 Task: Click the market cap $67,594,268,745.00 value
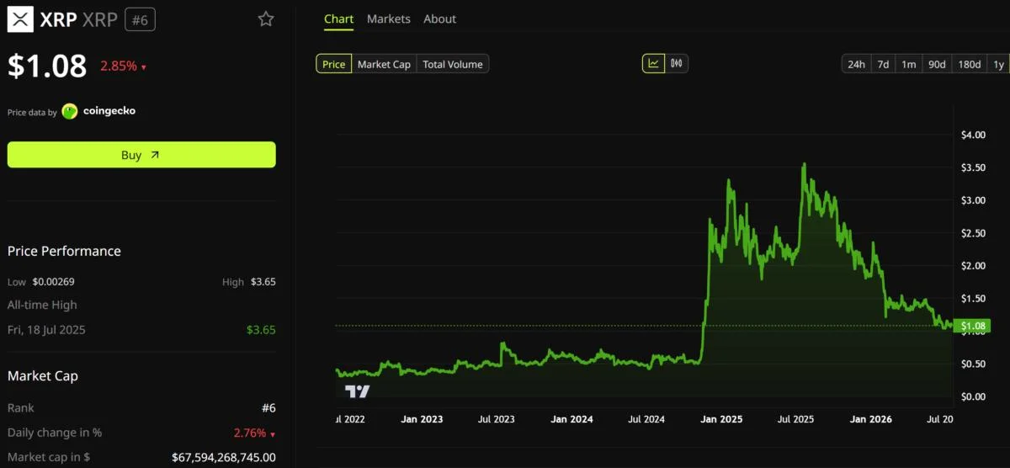coord(223,457)
